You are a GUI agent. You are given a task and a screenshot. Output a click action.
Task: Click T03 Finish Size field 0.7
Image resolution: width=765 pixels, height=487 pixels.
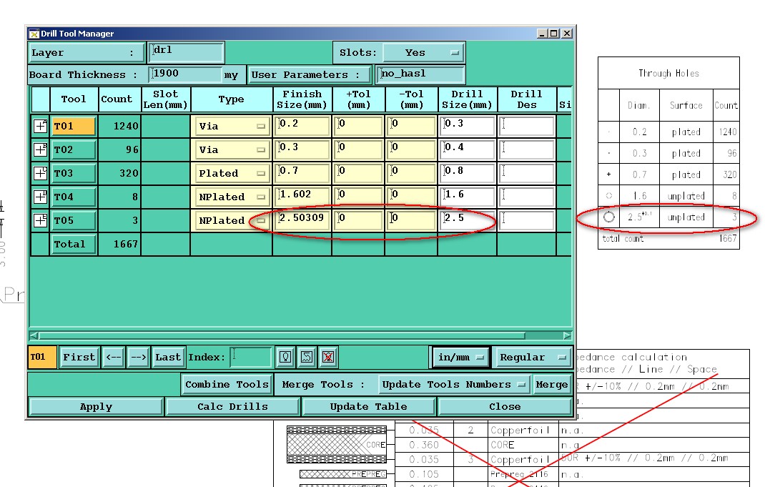(x=302, y=173)
